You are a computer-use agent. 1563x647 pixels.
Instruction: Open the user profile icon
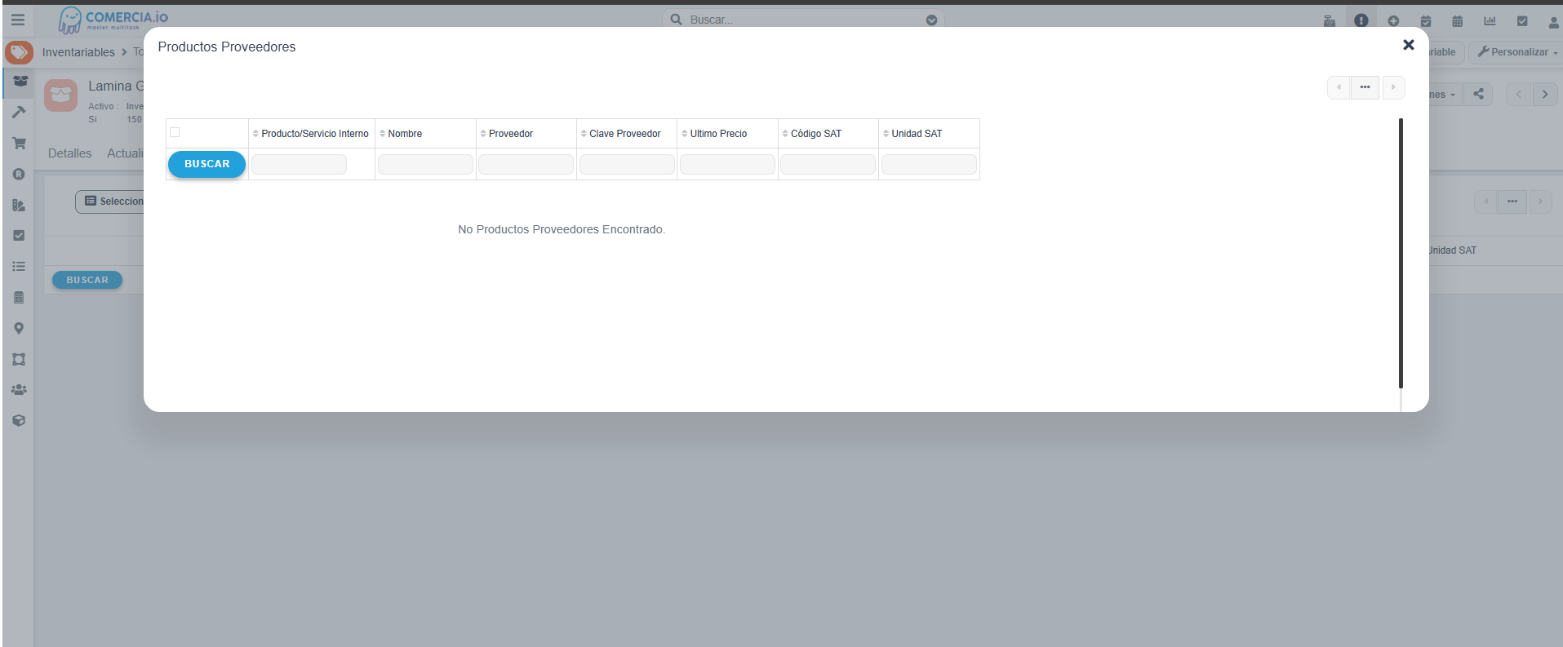click(x=1553, y=21)
